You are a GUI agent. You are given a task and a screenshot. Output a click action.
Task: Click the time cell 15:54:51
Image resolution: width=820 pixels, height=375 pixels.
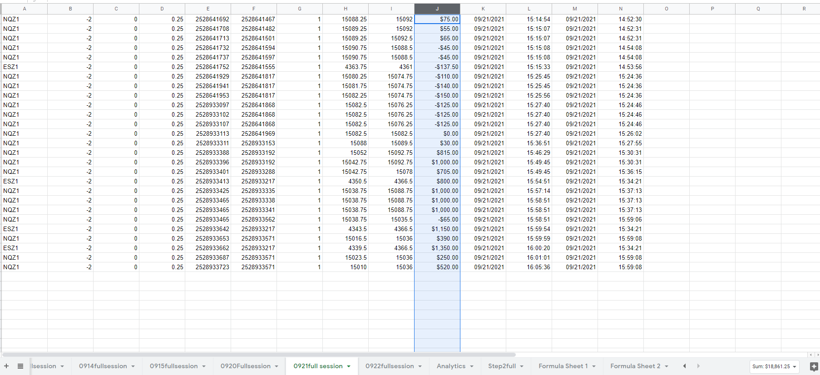[529, 181]
